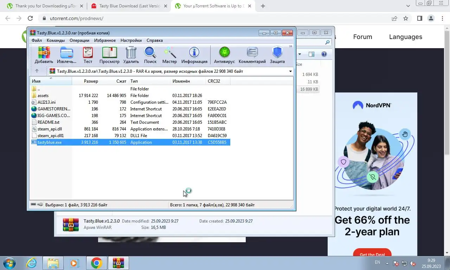Sort by the Тип column header
The height and width of the screenshot is (270, 450).
pyautogui.click(x=149, y=81)
